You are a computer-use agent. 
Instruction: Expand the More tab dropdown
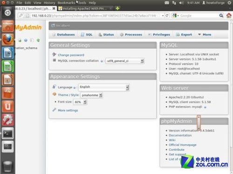tap(205, 34)
